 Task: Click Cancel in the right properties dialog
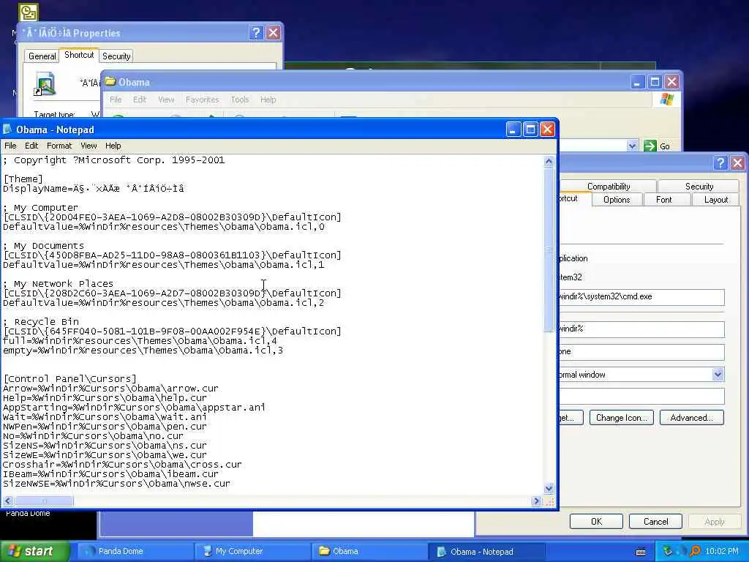point(655,521)
